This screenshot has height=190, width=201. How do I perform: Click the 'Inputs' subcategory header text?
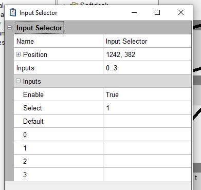[x=32, y=81]
